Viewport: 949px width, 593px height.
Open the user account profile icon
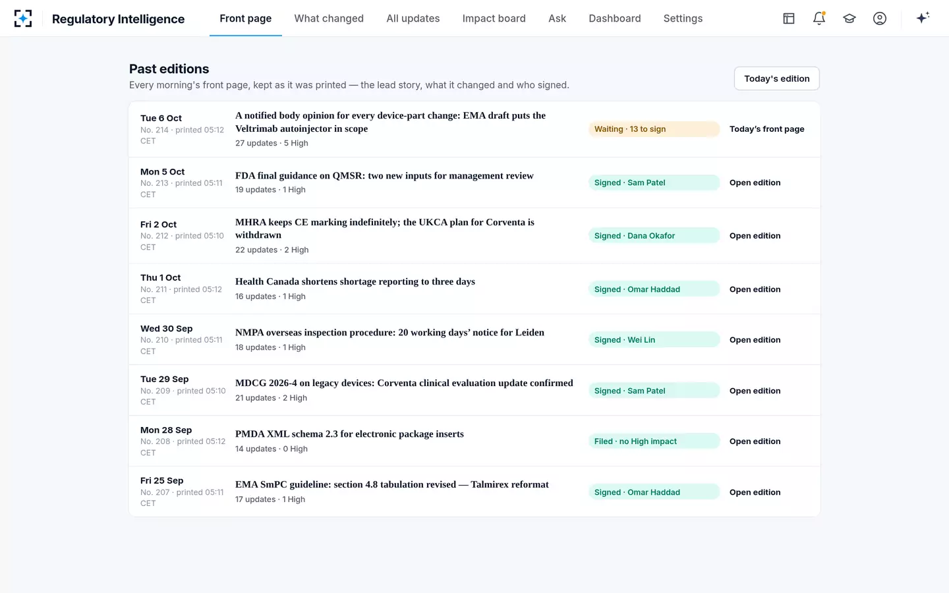pos(880,18)
